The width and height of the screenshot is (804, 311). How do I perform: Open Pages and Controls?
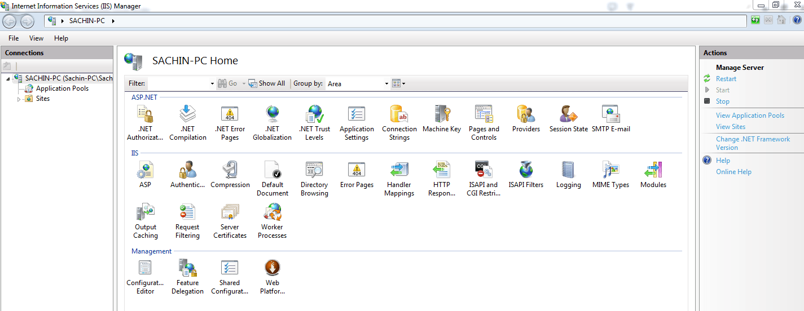[484, 123]
